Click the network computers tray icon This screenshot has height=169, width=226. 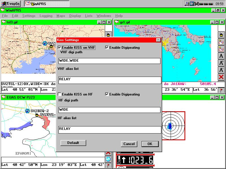tap(187, 4)
